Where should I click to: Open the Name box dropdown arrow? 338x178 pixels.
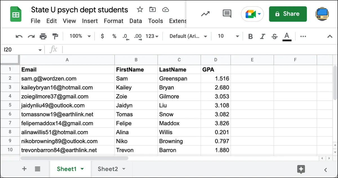pos(40,50)
